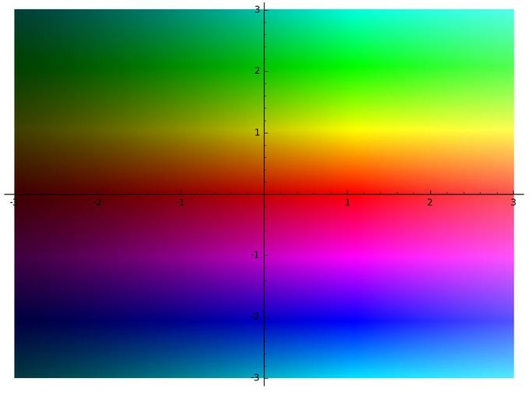This screenshot has height=396, width=532.
Task: Select the y-axis tick label -3 at bottom
Action: click(255, 377)
